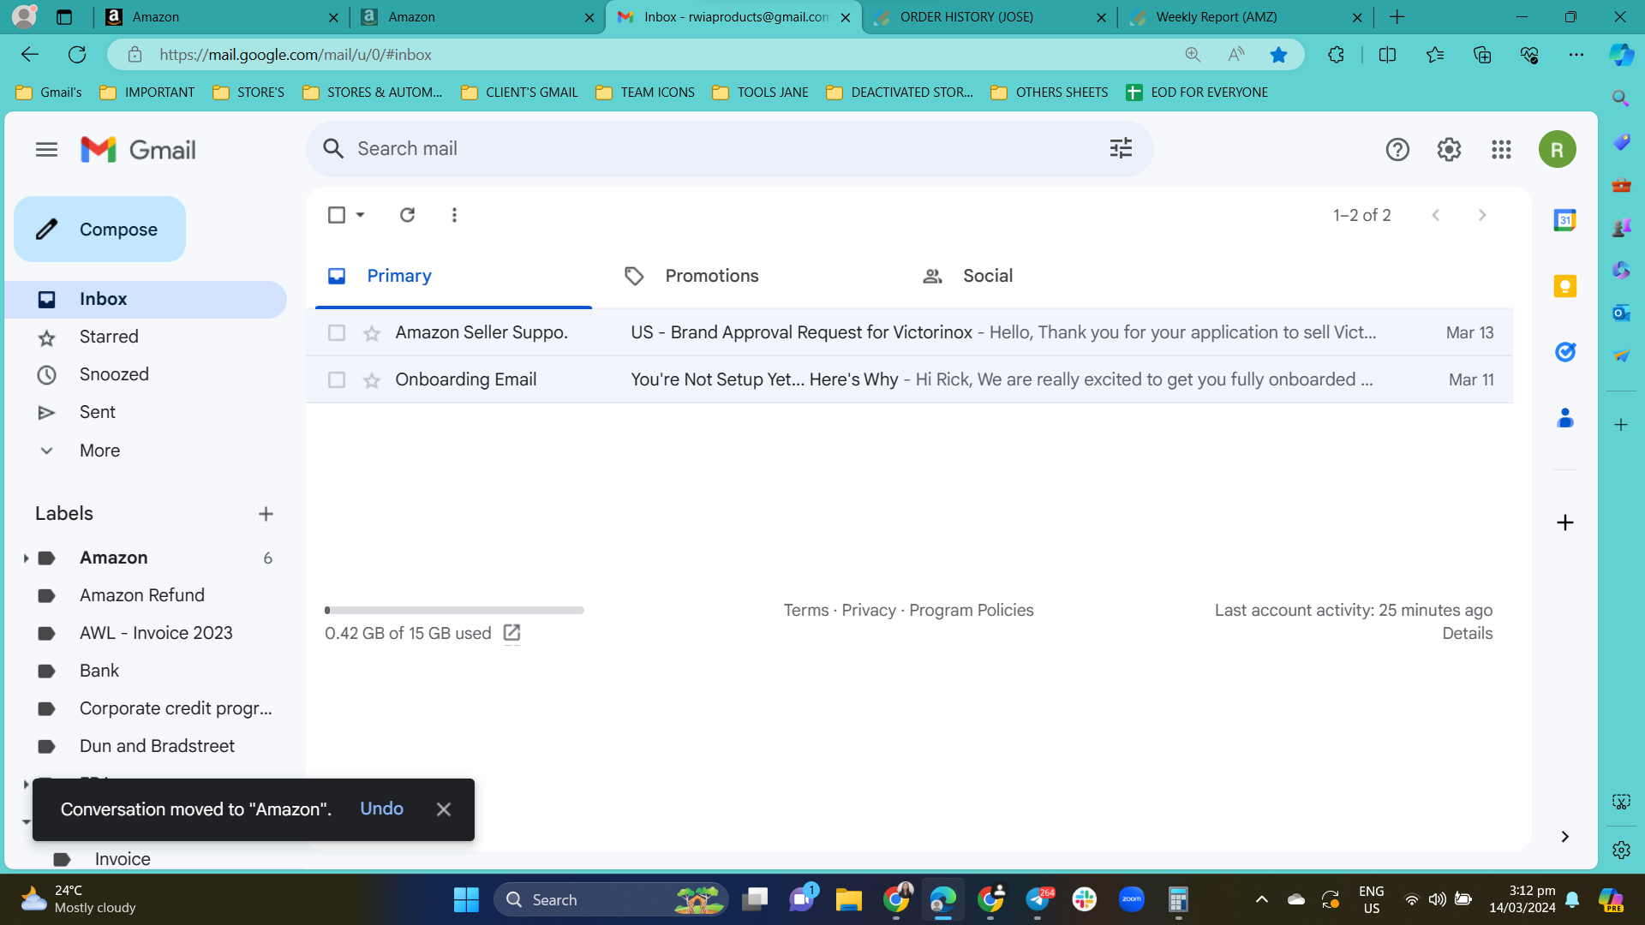Open File Explorer from the taskbar
The width and height of the screenshot is (1645, 925).
[848, 899]
